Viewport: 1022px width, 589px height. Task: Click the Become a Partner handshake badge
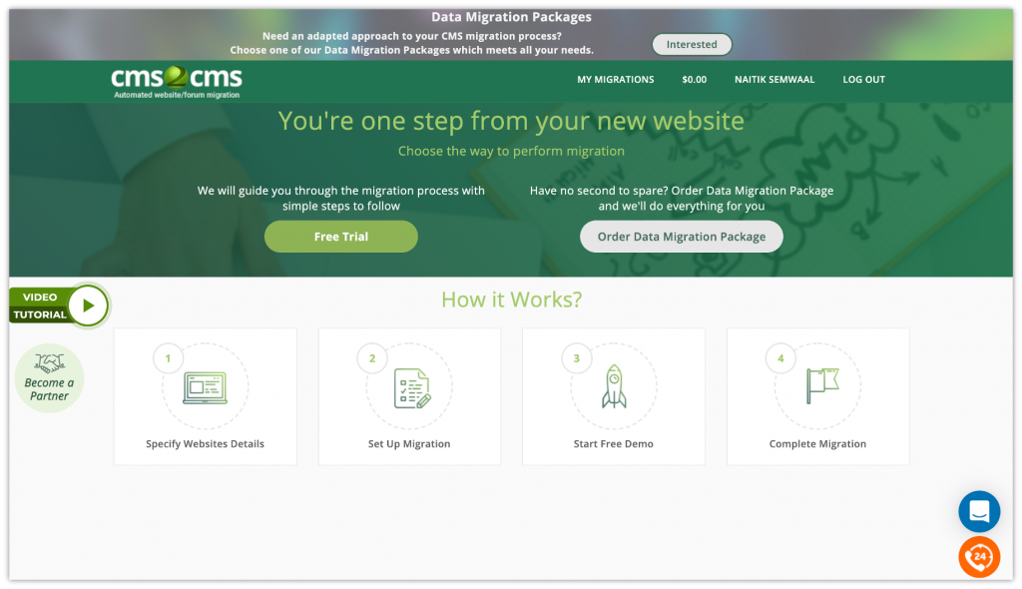coord(49,377)
